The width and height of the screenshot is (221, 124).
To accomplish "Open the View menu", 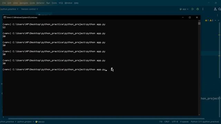I will (x=15, y=3).
